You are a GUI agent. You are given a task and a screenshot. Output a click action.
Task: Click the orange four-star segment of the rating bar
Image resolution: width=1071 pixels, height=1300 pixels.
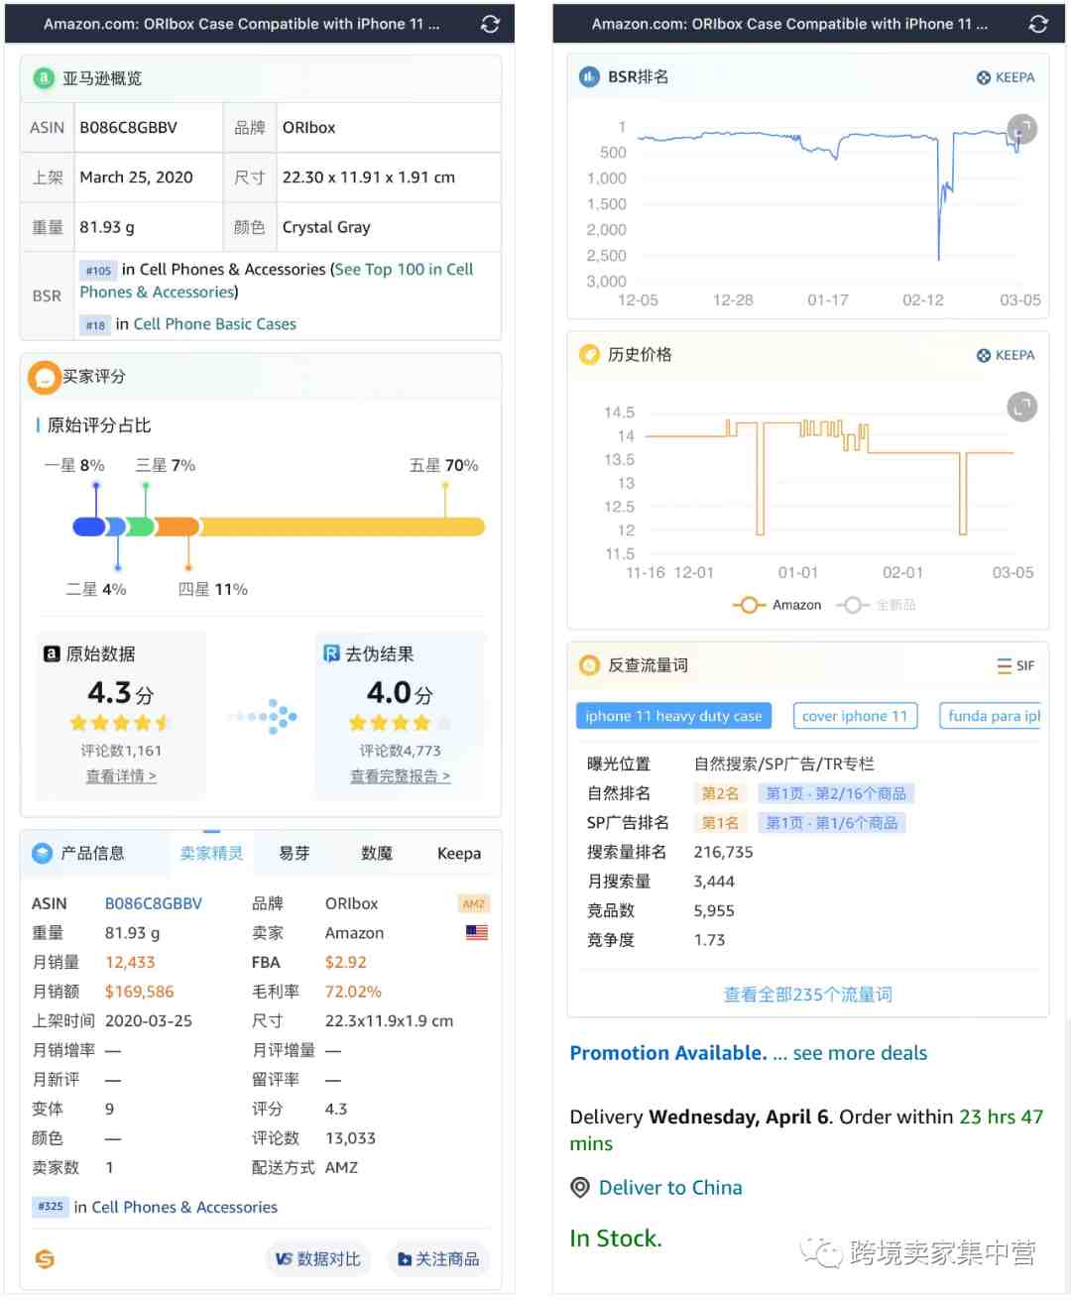point(177,527)
